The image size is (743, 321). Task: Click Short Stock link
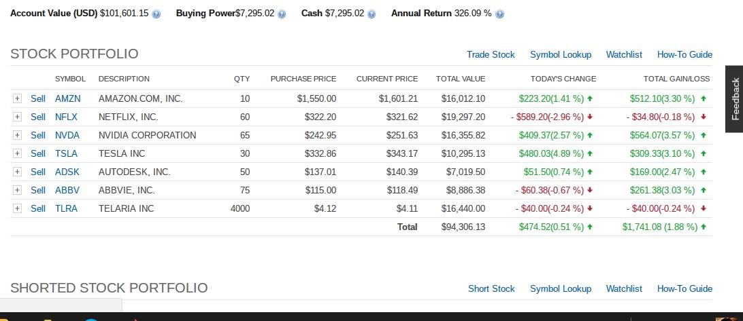(x=491, y=288)
